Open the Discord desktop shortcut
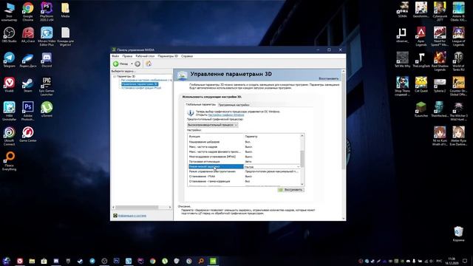Screen dimensions: 473x266 click(47, 60)
